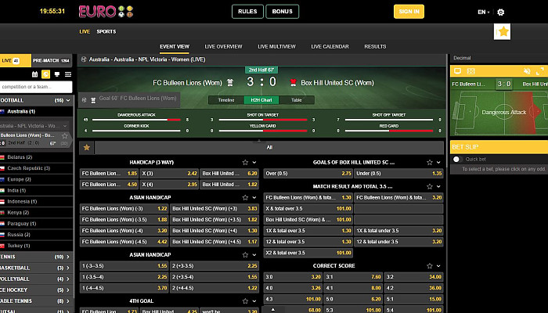Screen dimensions: 548x313
Task: Expand the Tennis section
Action: pos(68,257)
